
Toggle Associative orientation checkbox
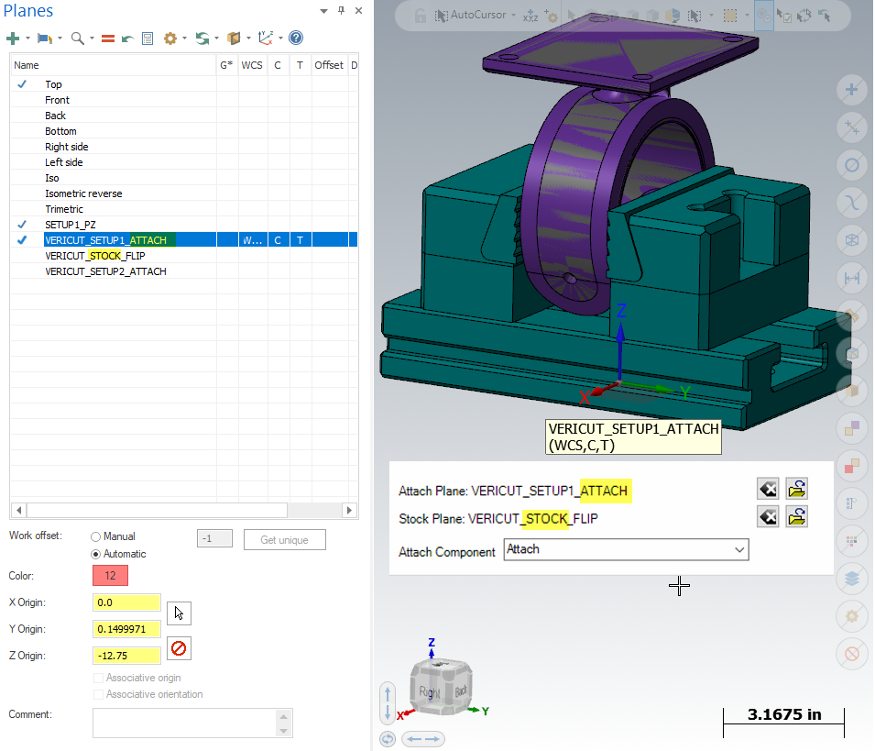tap(98, 694)
